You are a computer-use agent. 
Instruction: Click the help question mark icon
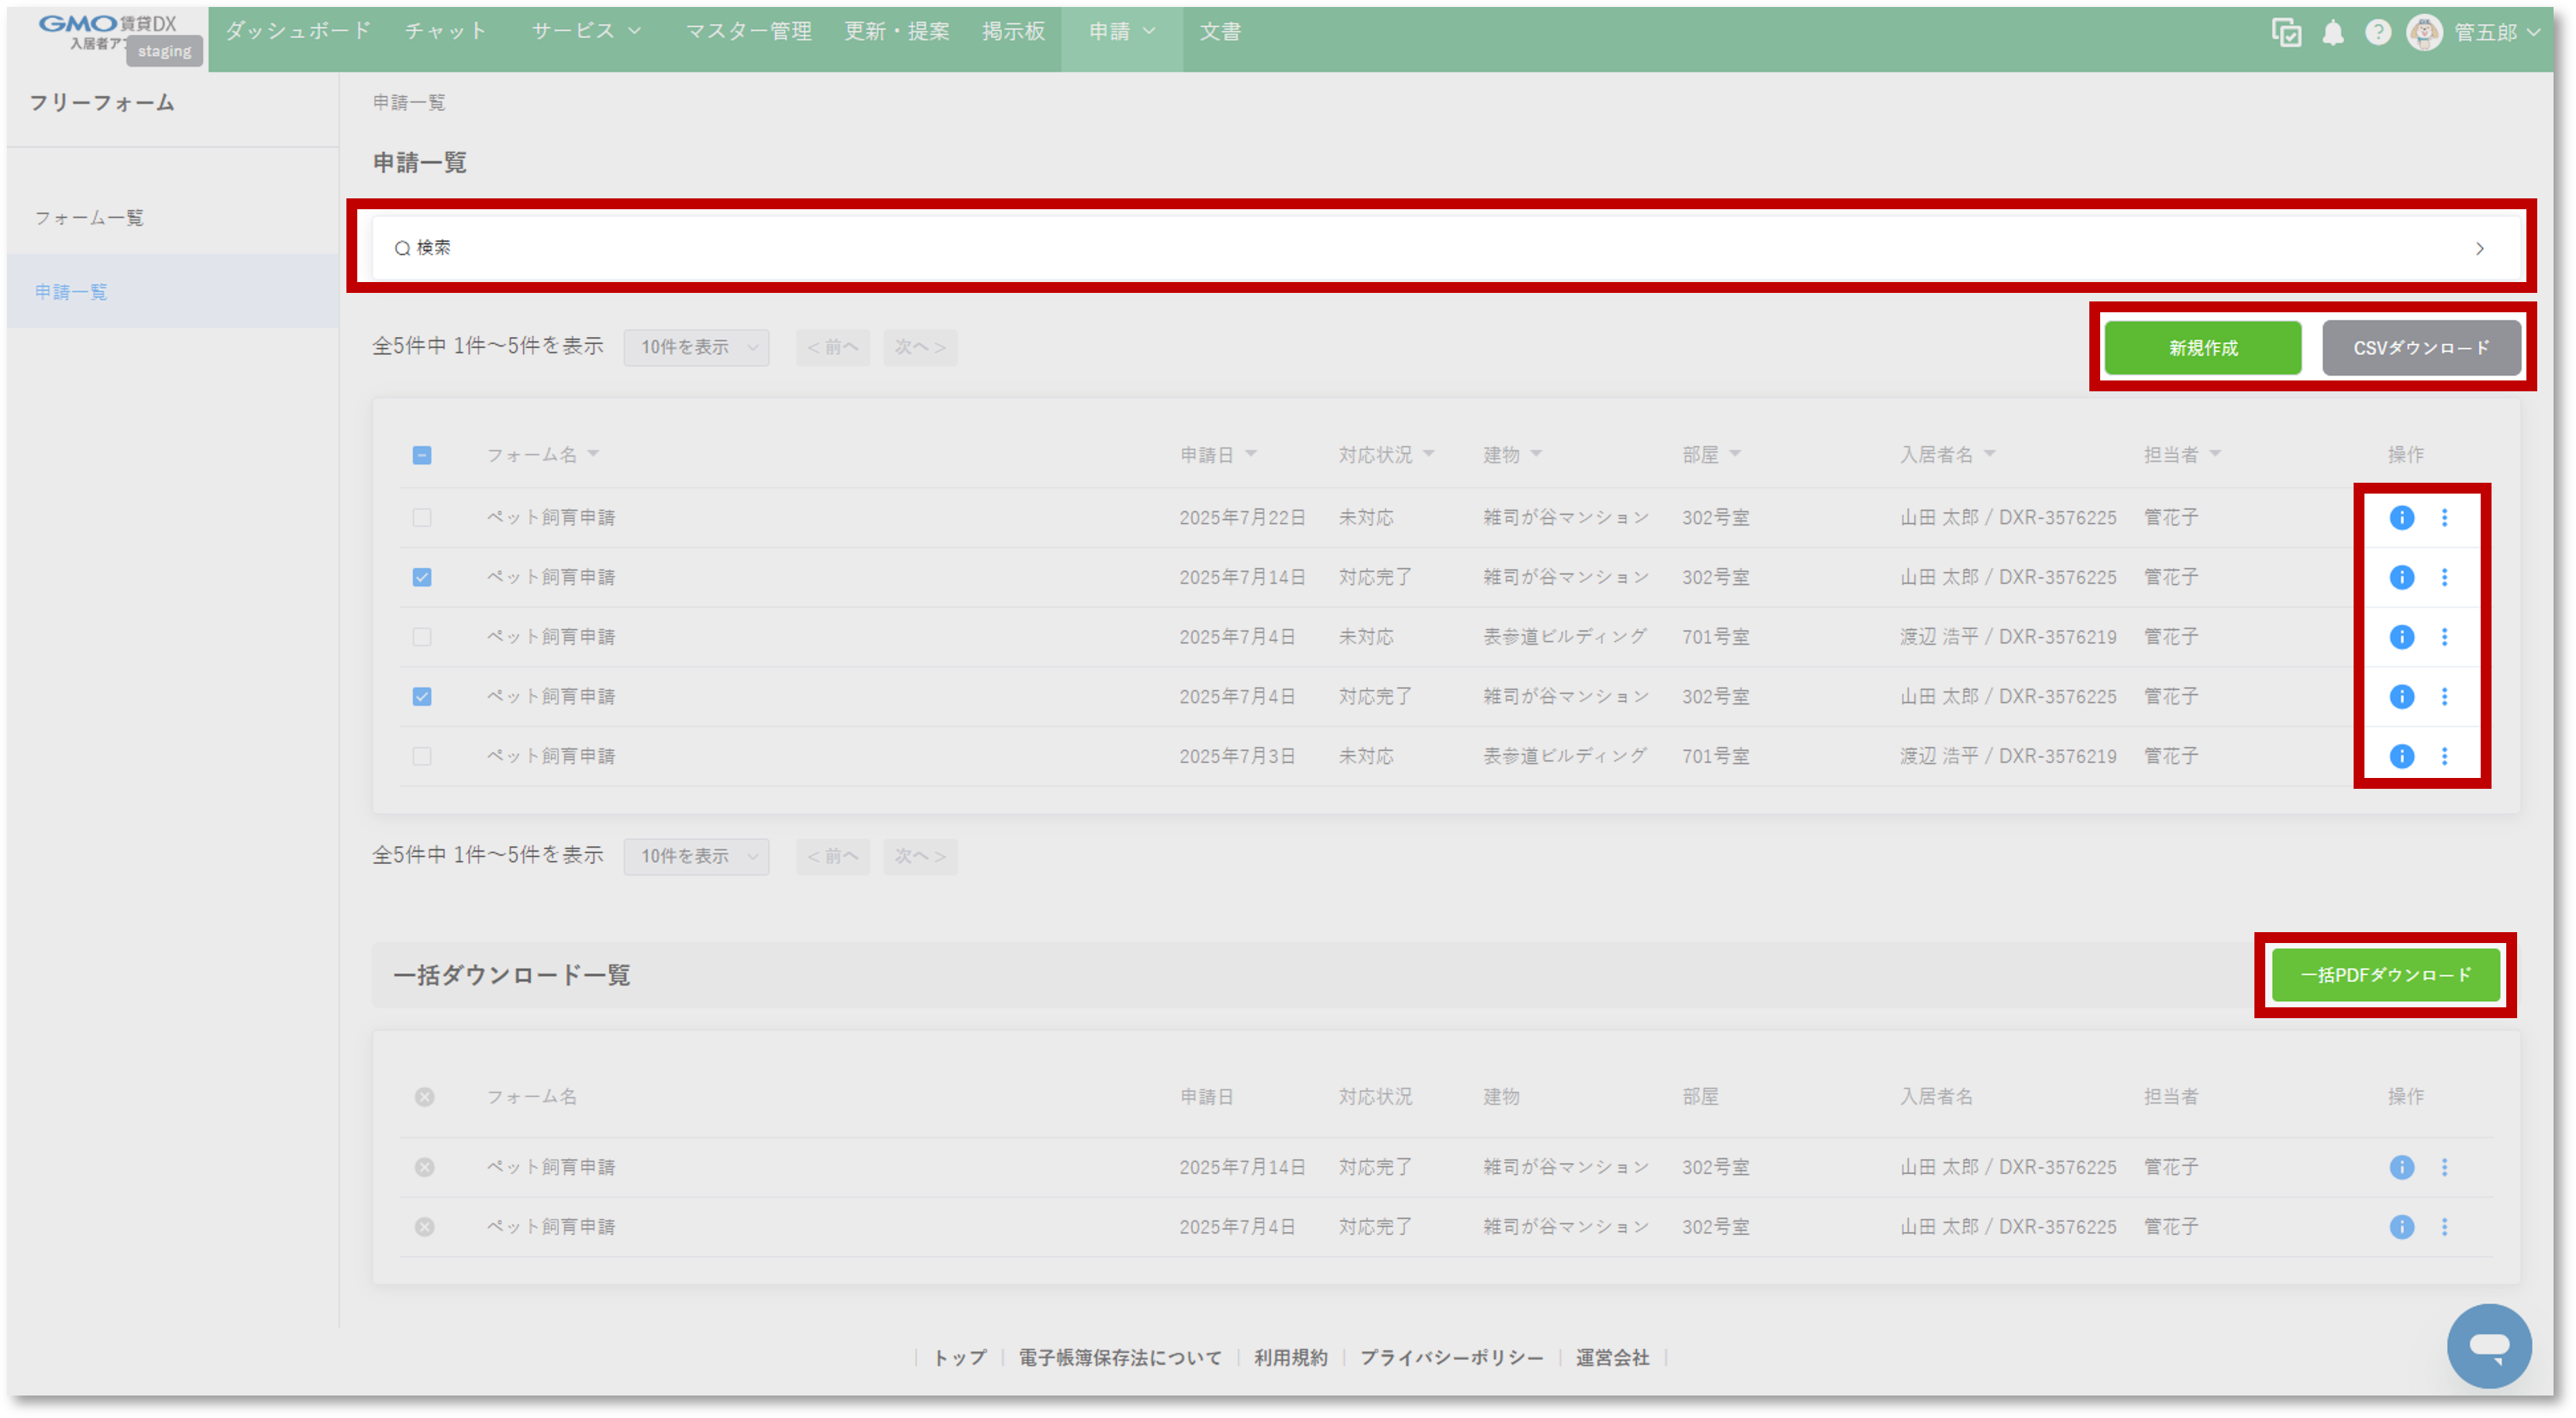click(x=2377, y=33)
